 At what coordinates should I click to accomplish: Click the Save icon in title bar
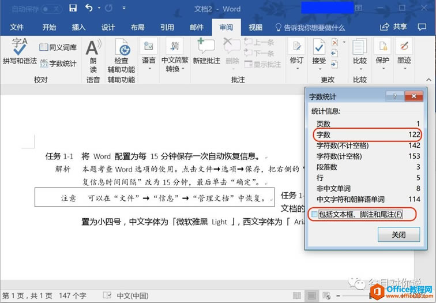click(x=73, y=8)
